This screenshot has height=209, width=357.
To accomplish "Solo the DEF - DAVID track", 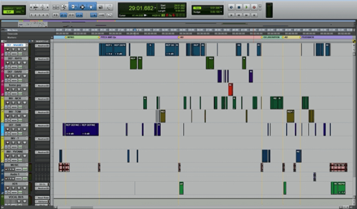I will (x=19, y=76).
